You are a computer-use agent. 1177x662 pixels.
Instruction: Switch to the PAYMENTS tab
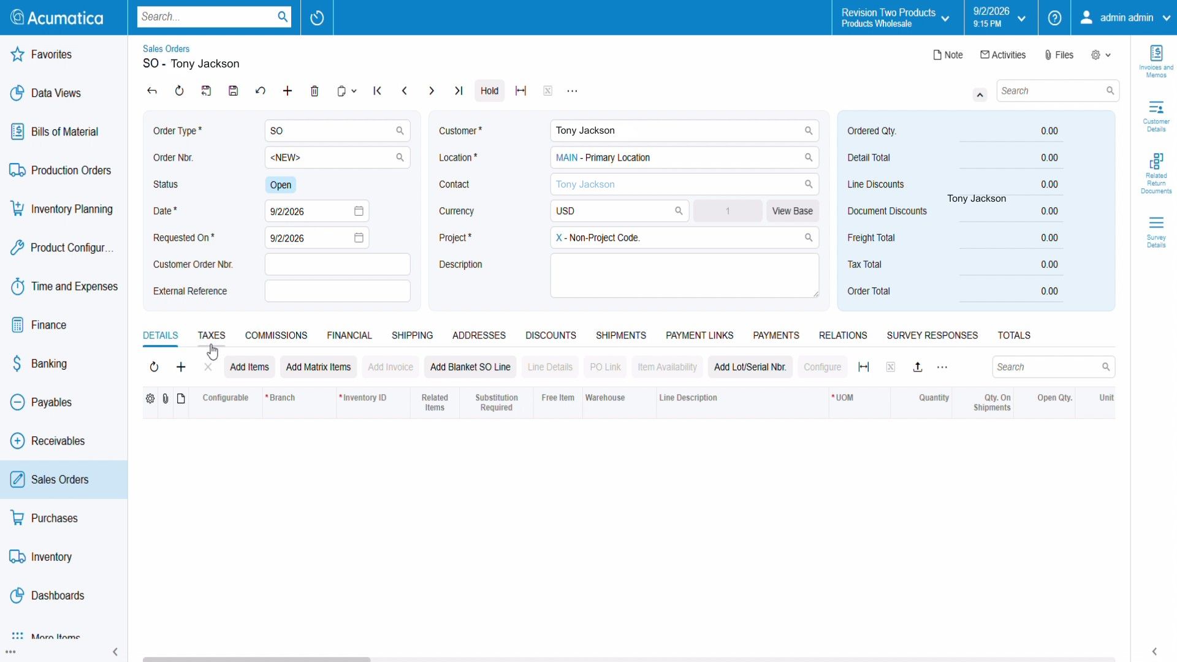coord(776,335)
